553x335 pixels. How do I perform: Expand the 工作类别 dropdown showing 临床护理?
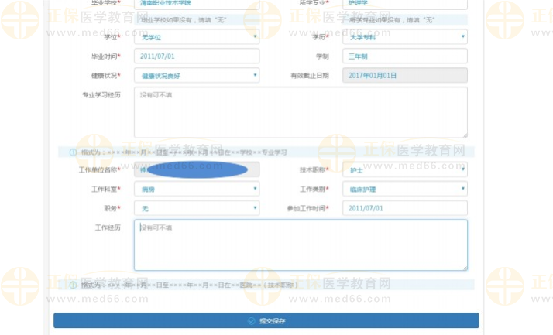point(404,189)
